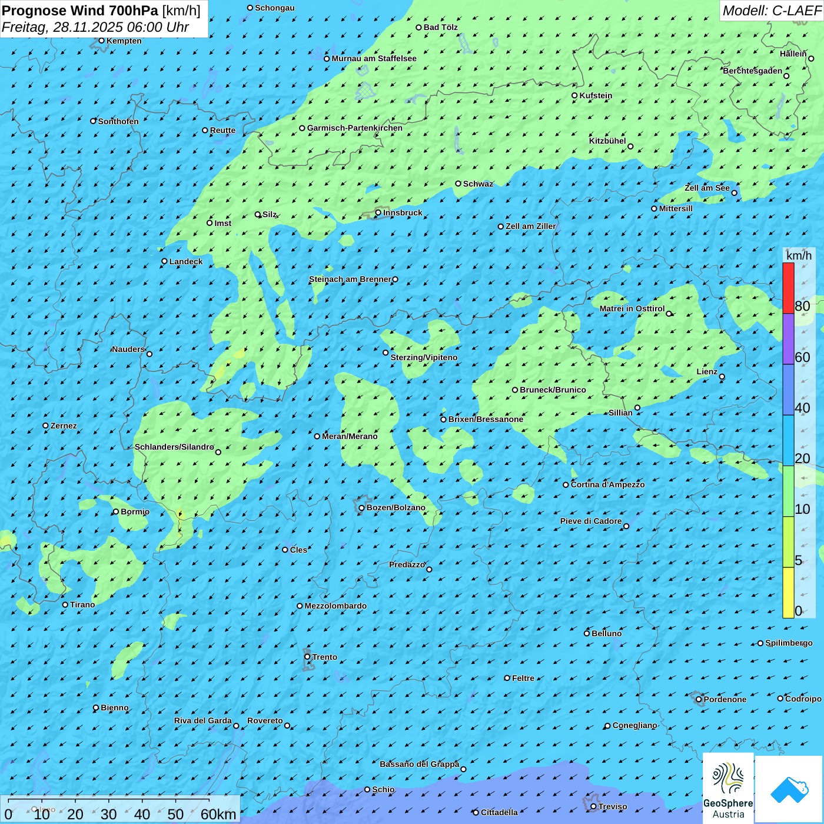Viewport: 824px width, 824px height.
Task: Click the 'Zell am Ziller' label
Action: tap(531, 226)
